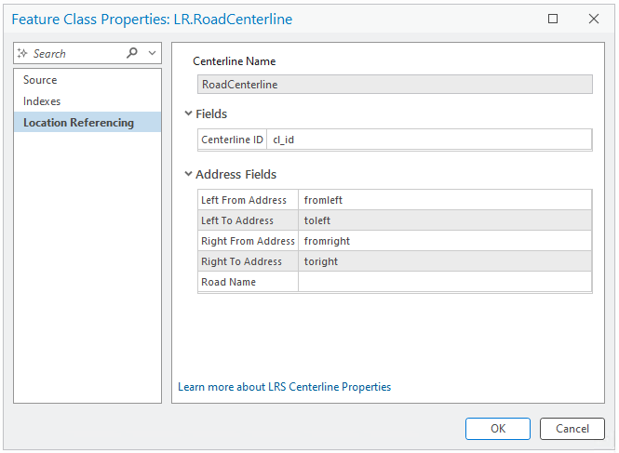Collapse the Fields section
Image resolution: width=619 pixels, height=453 pixels.
(188, 113)
